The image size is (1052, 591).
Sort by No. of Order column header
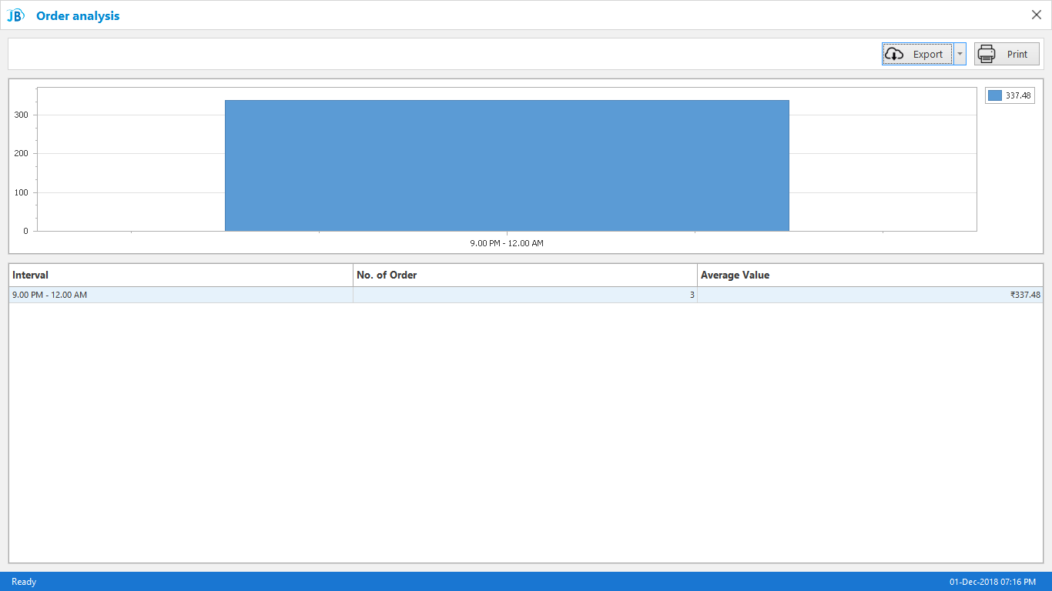525,275
